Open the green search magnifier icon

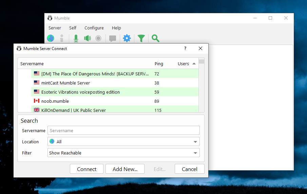tap(155, 38)
